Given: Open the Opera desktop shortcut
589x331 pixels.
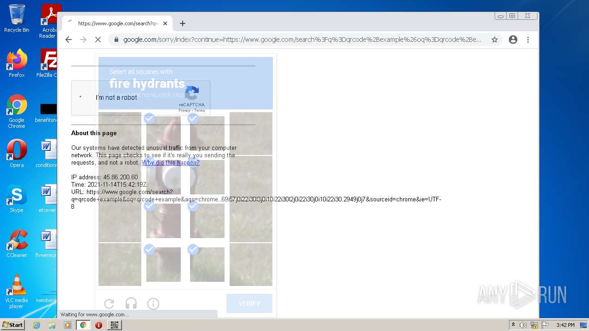Looking at the screenshot, I should click(x=17, y=154).
